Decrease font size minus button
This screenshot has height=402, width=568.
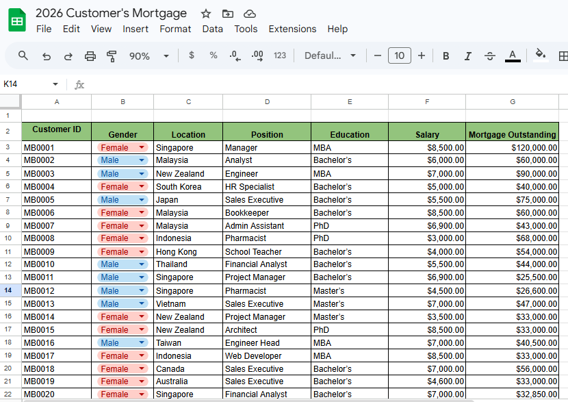[x=378, y=56]
